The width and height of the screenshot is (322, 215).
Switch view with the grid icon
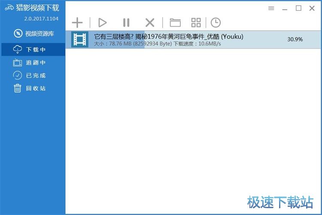[196, 22]
